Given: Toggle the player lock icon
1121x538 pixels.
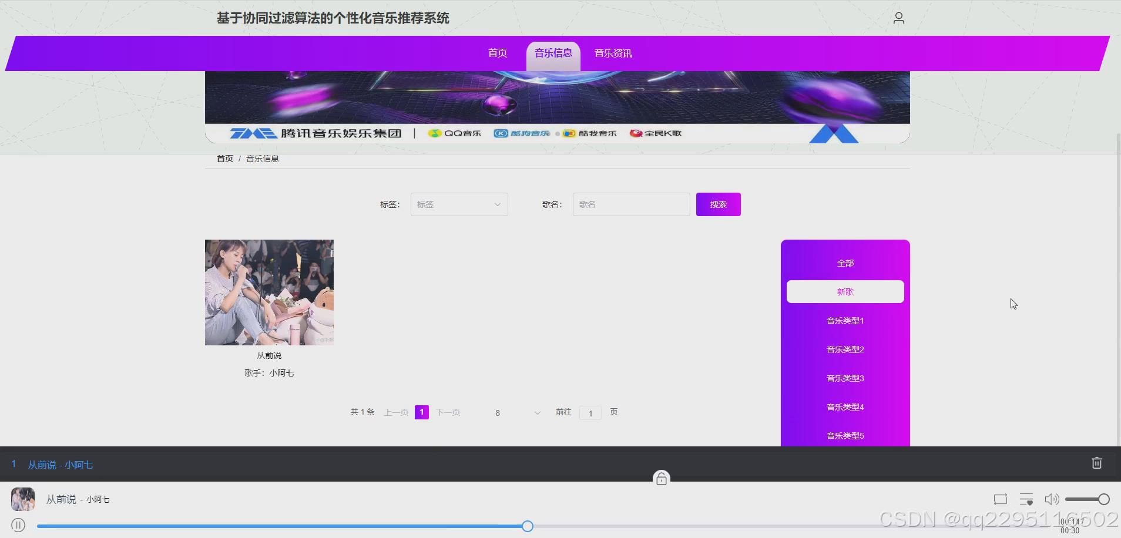Looking at the screenshot, I should pos(662,479).
